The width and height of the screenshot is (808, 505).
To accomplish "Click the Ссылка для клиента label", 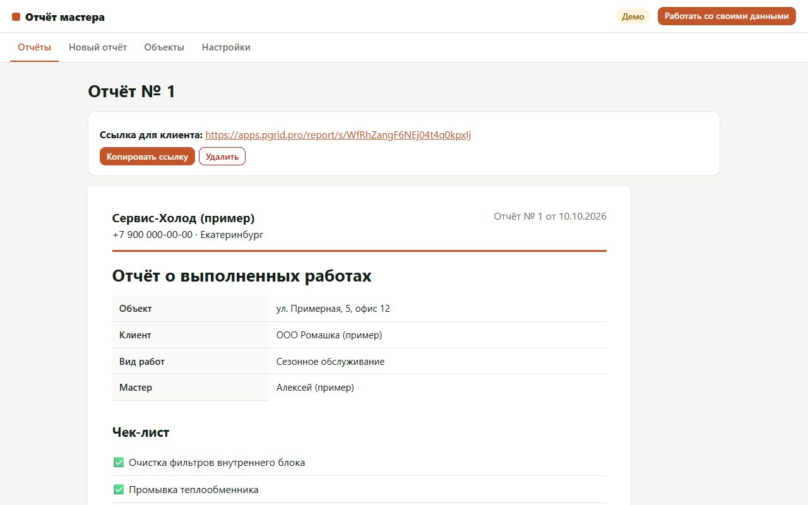I will (151, 135).
